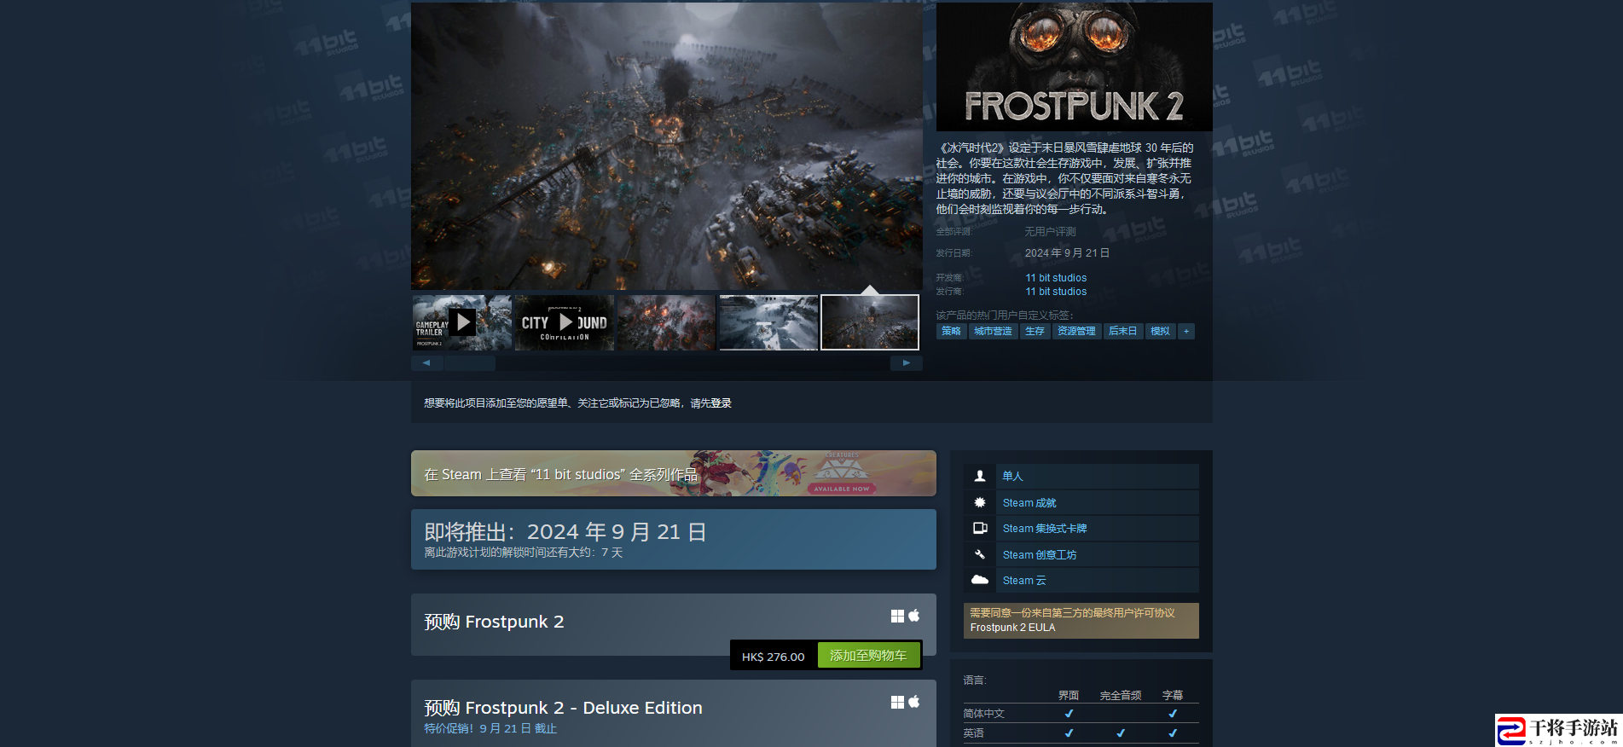This screenshot has height=747, width=1623.
Task: Open the fourth snowy city screenshot thumbnail
Action: (768, 322)
